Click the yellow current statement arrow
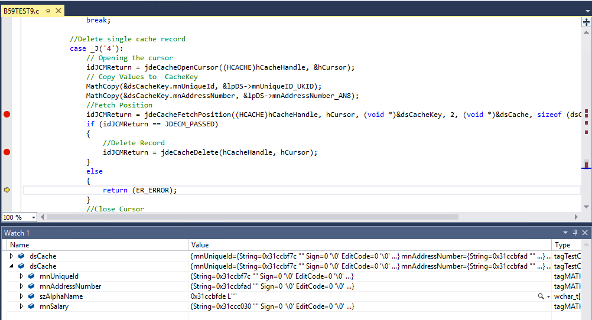 [x=7, y=190]
